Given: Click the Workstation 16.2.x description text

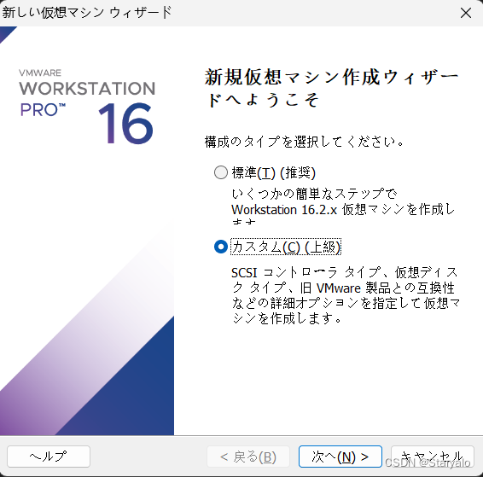Looking at the screenshot, I should pyautogui.click(x=343, y=206).
